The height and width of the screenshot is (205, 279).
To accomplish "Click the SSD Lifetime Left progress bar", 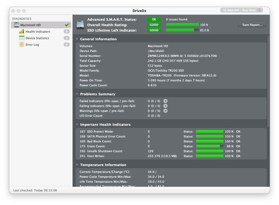I will pos(182,30).
